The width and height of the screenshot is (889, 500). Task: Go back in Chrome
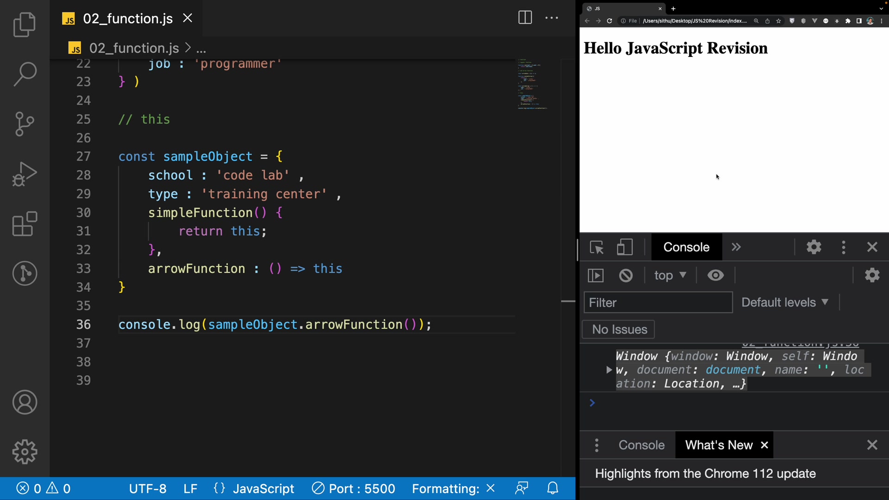click(587, 21)
